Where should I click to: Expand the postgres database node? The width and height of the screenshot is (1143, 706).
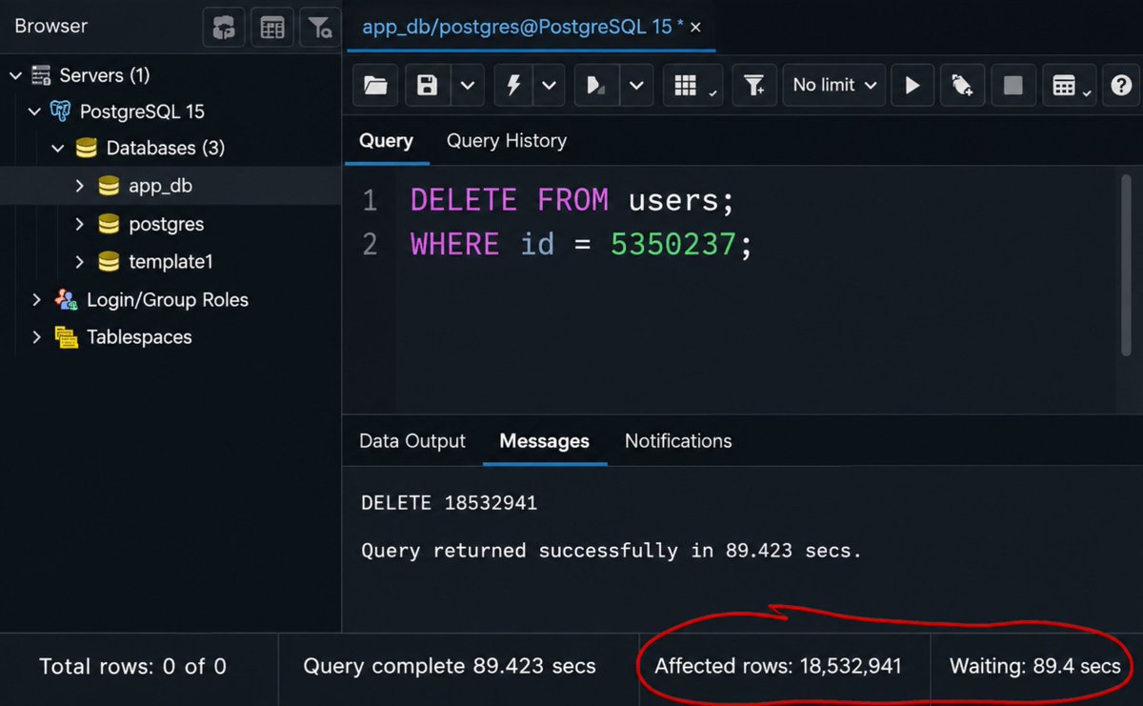[x=80, y=224]
